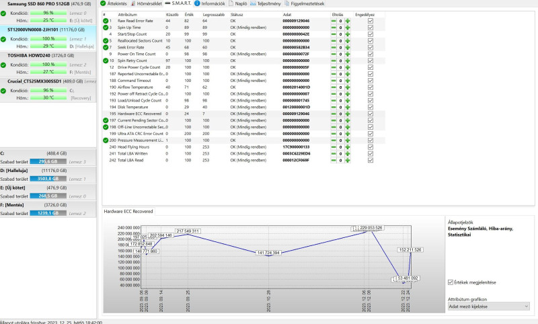This screenshot has width=538, height=324.
Task: Switch to the Napló tab
Action: pos(238,3)
